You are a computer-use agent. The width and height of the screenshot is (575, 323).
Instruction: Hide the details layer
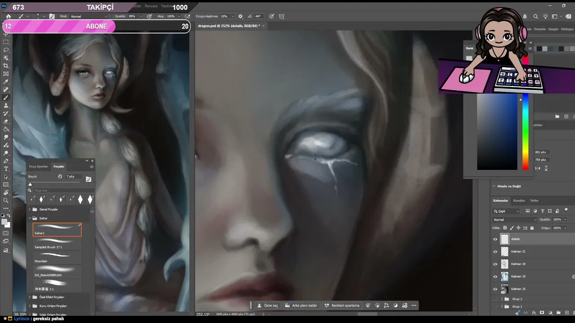pos(495,239)
